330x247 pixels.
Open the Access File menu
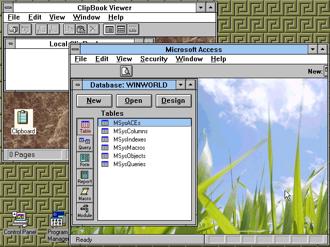pyautogui.click(x=81, y=59)
